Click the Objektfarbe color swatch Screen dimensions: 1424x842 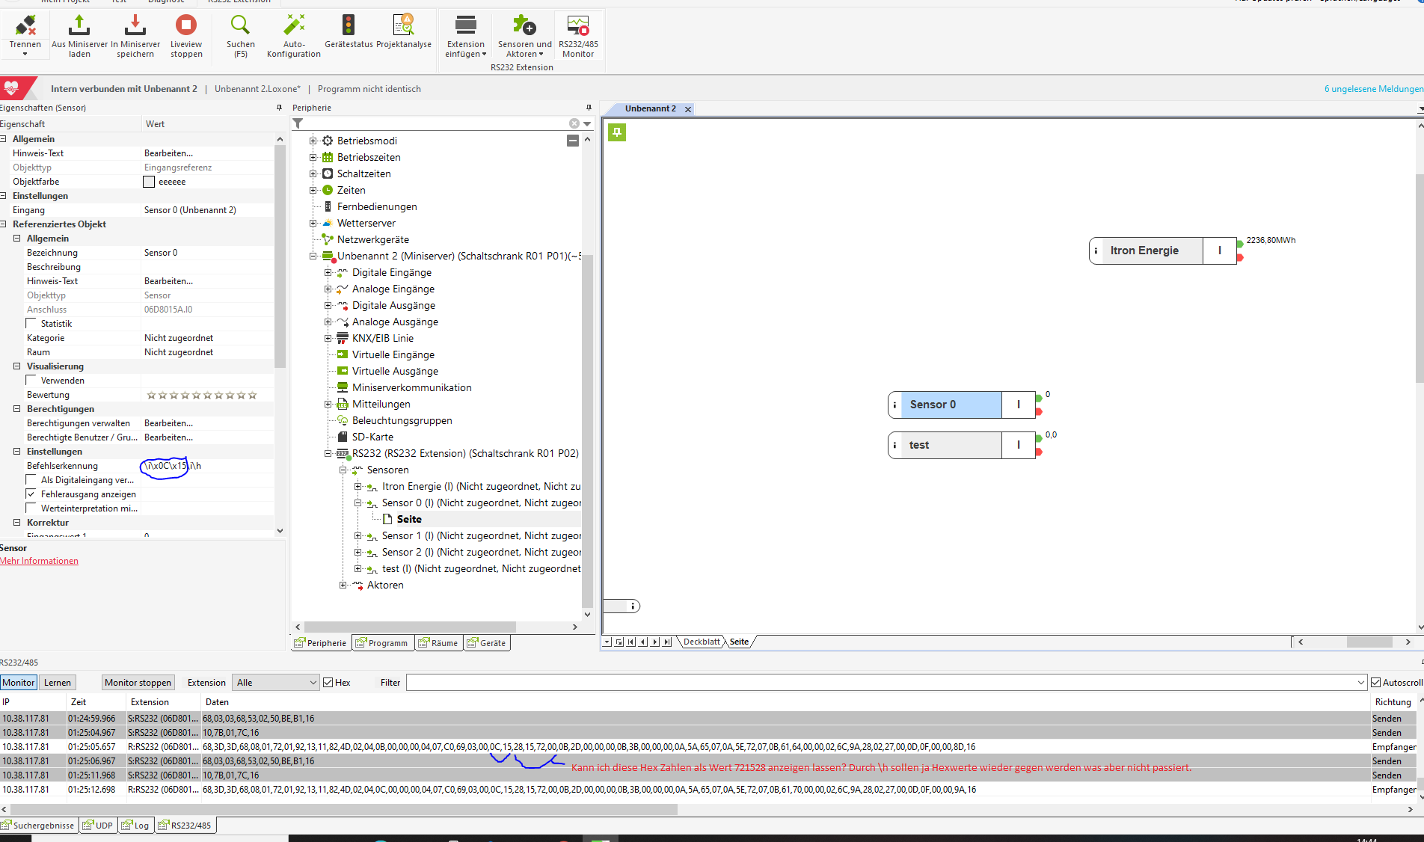coord(149,182)
